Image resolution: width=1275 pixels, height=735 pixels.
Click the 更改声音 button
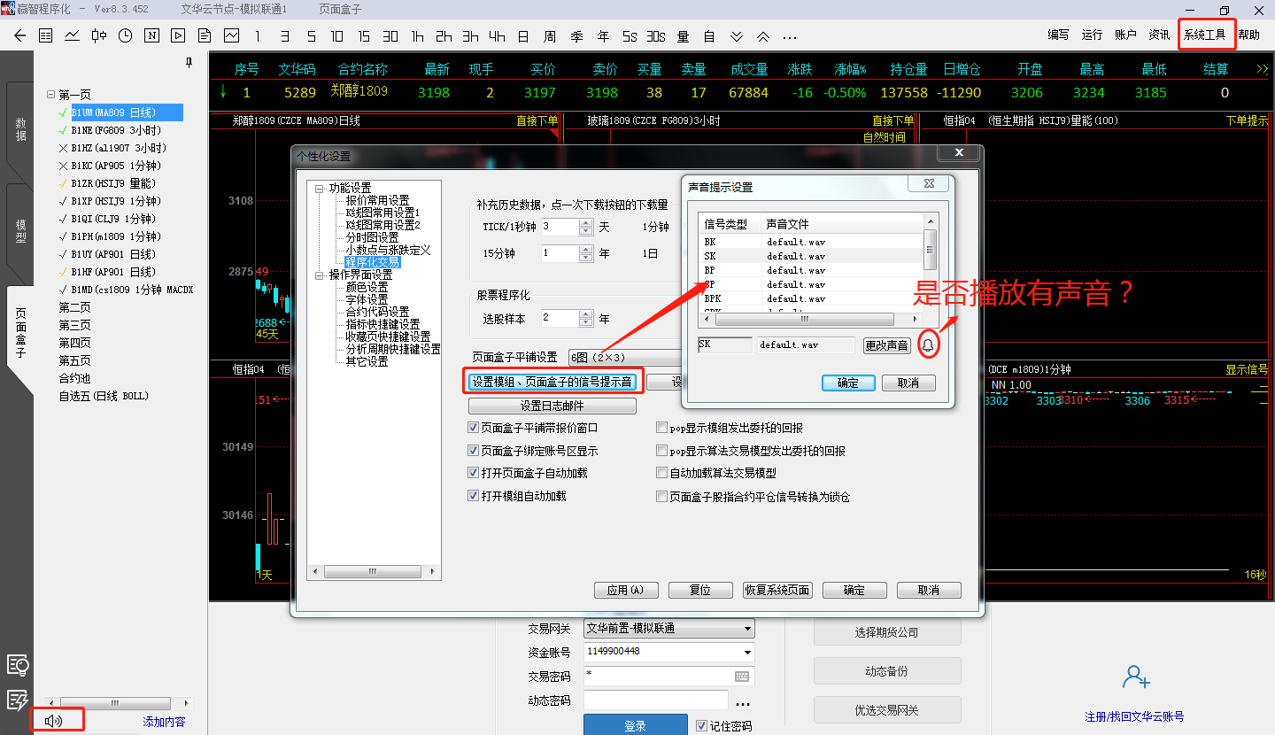886,345
